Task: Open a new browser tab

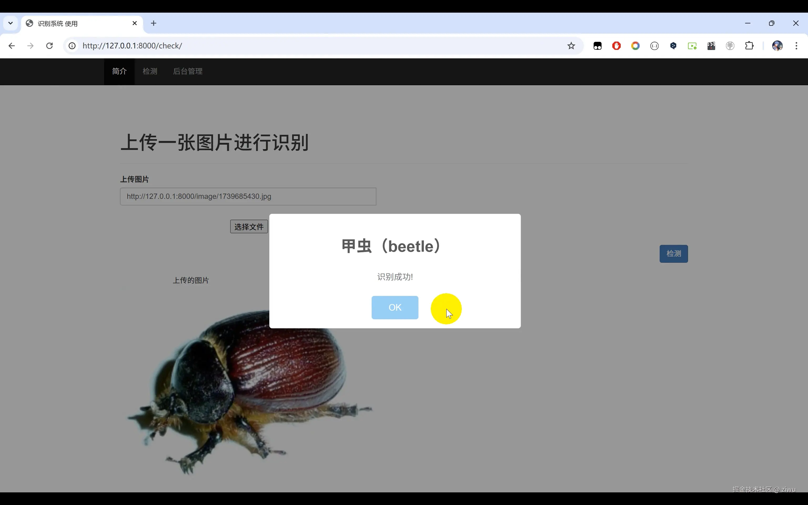Action: coord(154,23)
